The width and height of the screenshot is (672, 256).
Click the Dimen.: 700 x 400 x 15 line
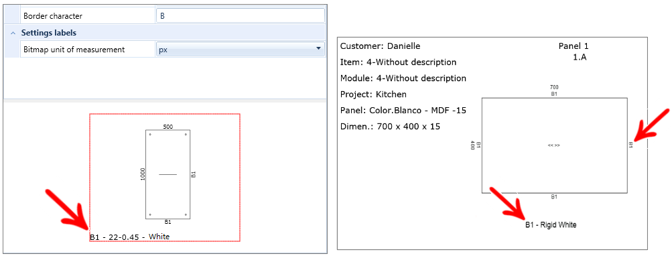click(x=390, y=127)
